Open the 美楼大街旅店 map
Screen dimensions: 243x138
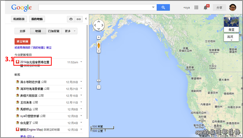coord(29,95)
